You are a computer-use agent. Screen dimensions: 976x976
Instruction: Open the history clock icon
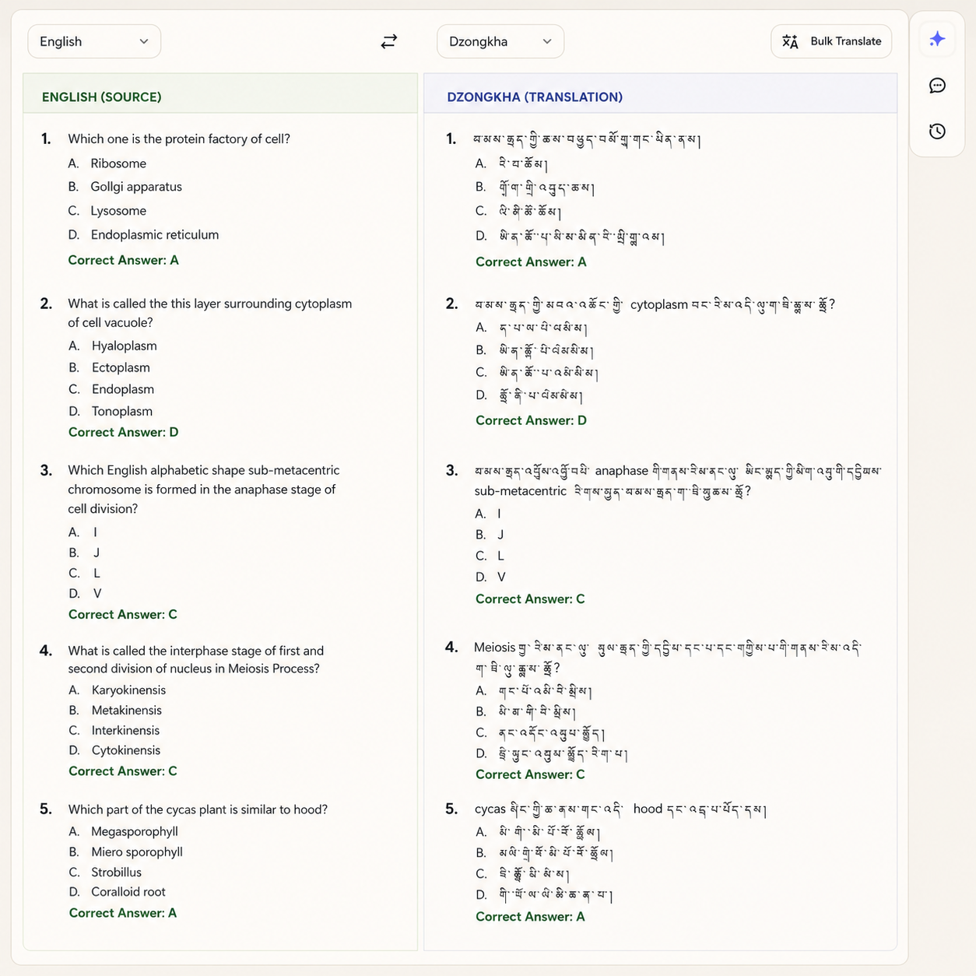coord(937,131)
